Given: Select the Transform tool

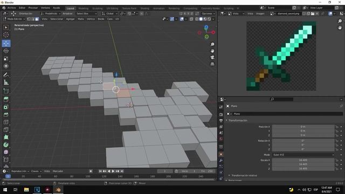Looking at the screenshot, I should tap(6, 66).
